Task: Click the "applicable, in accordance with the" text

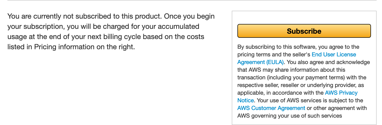Action: [x=280, y=93]
